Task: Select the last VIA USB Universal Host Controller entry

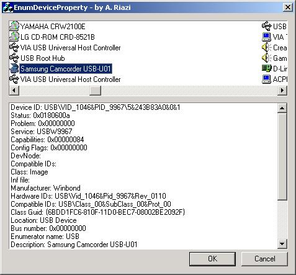Action: tap(70, 79)
